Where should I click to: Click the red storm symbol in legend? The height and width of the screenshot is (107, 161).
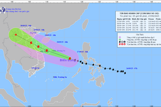click(x=120, y=44)
